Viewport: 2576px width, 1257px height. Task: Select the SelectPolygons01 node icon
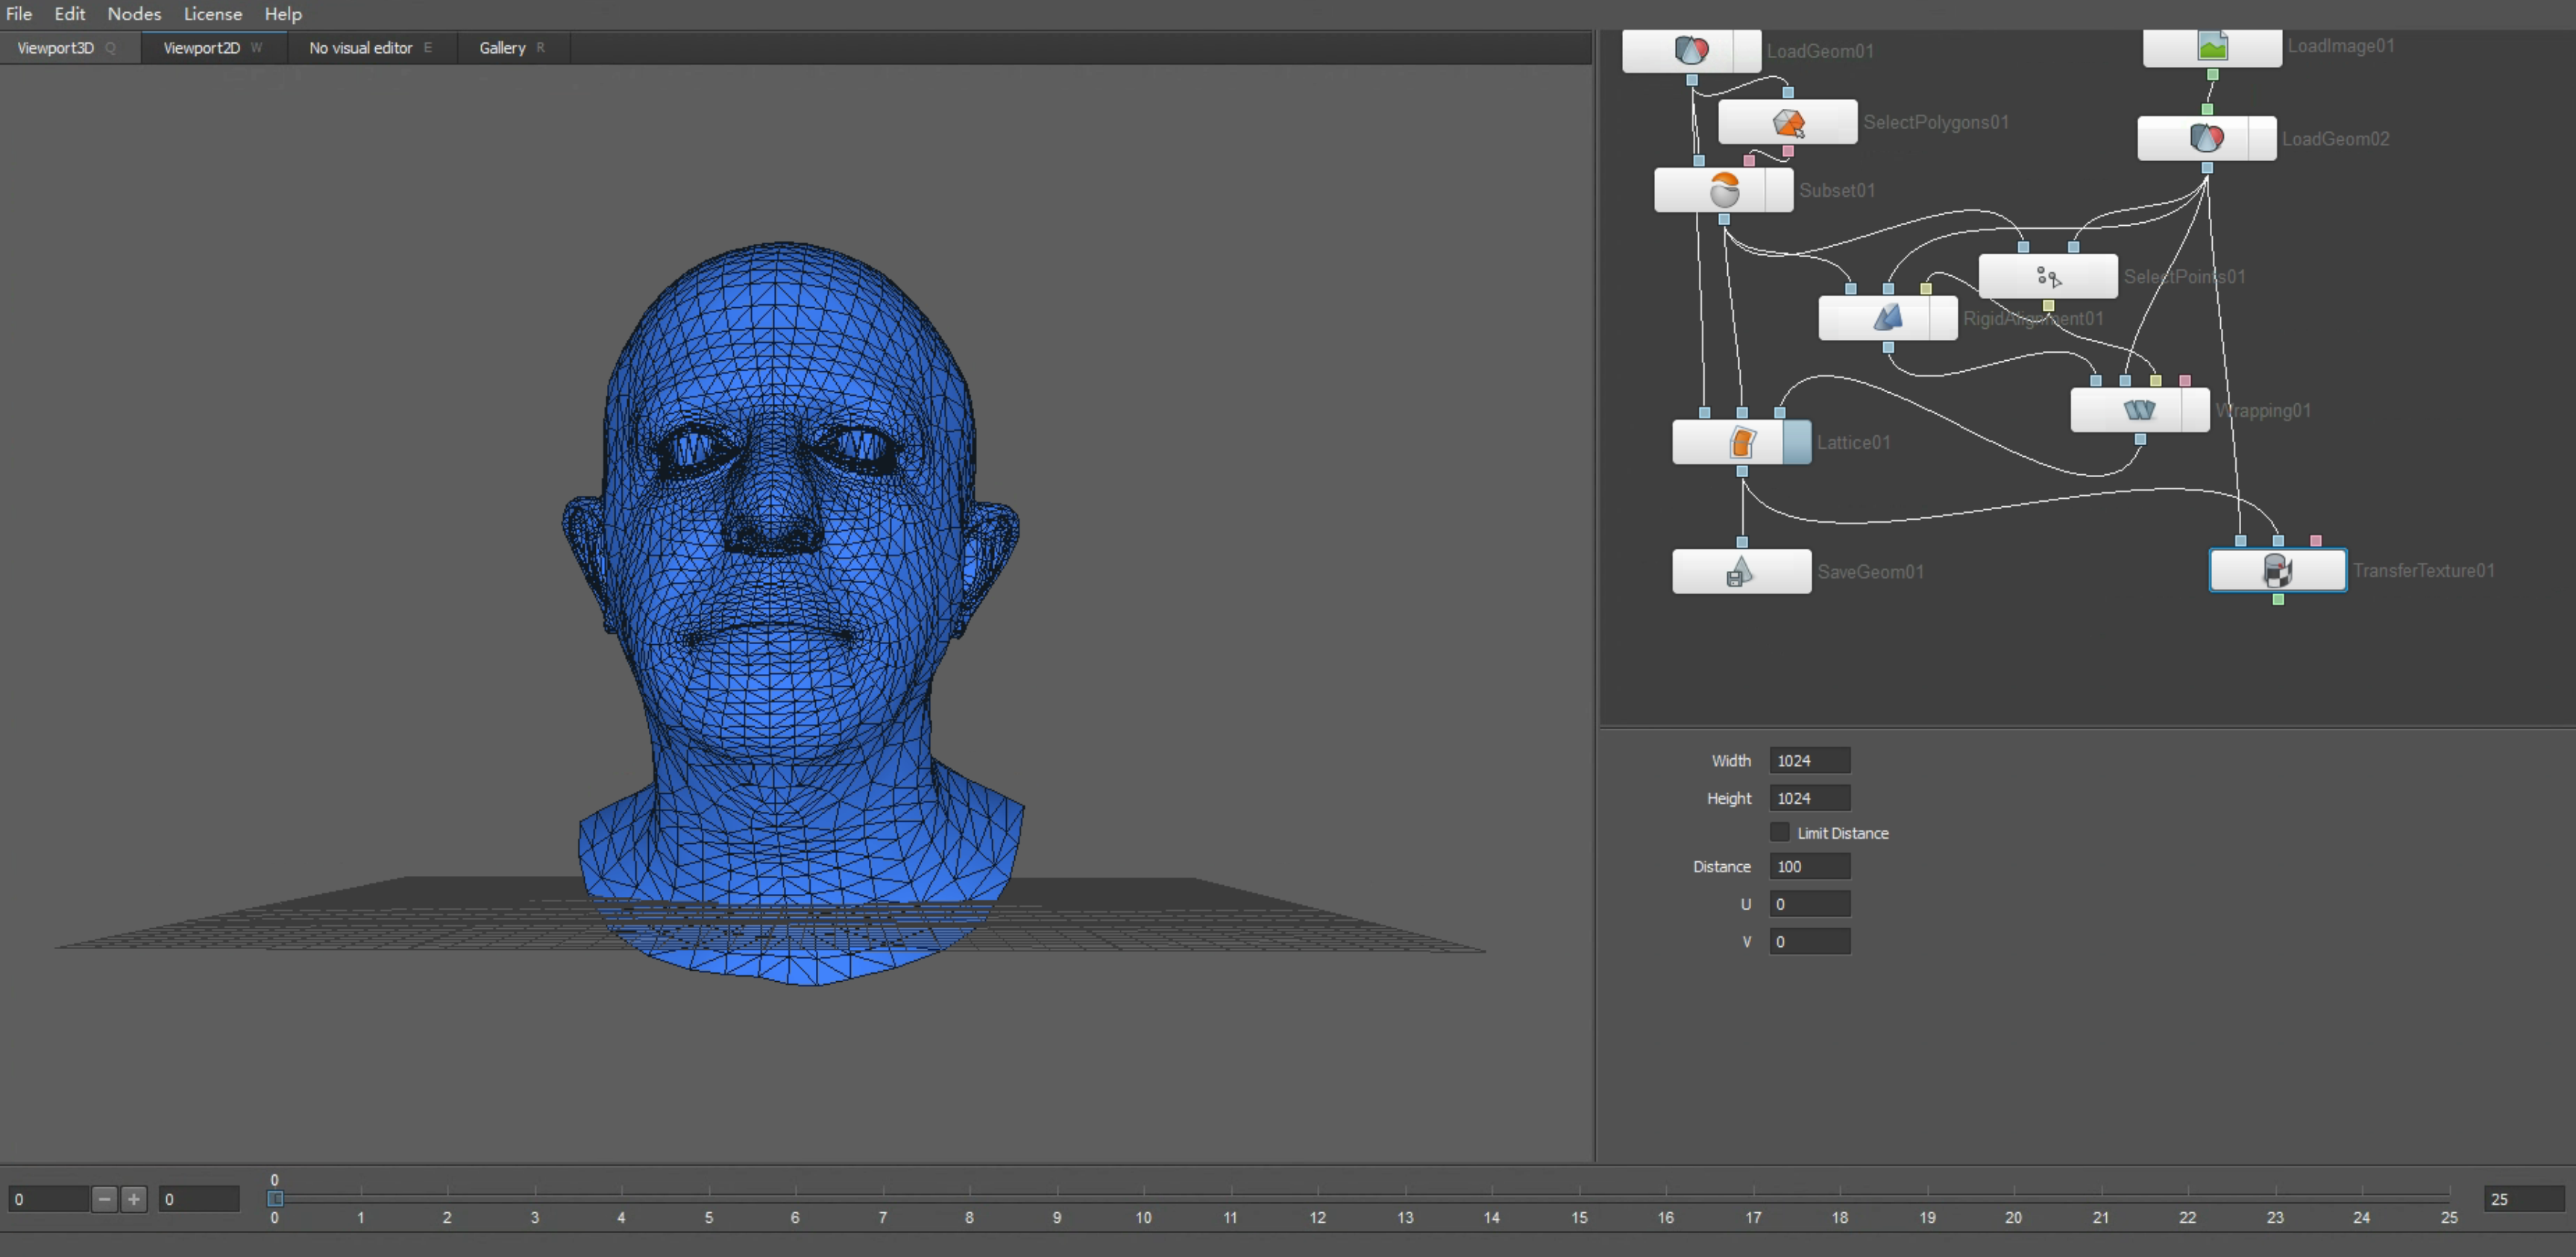(x=1788, y=122)
